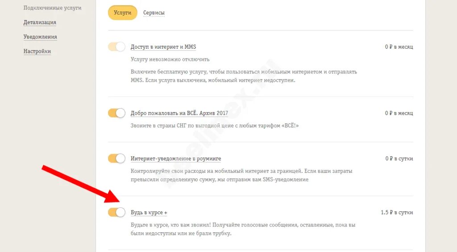Viewport: 457px width, 252px height.
Task: Switch to the Сервисы tab
Action: [154, 13]
